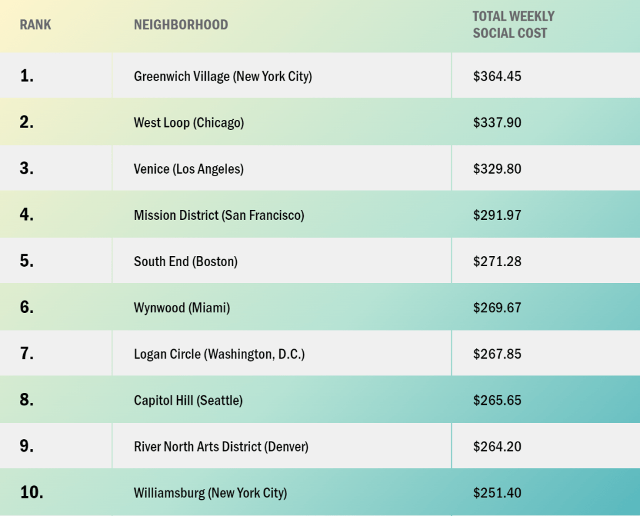
Task: Click the $291.97 weekly cost
Action: pyautogui.click(x=497, y=215)
